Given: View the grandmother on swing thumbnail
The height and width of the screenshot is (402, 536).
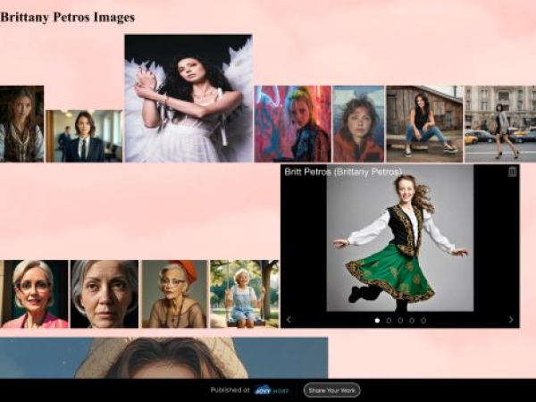Looking at the screenshot, I should coord(244,294).
